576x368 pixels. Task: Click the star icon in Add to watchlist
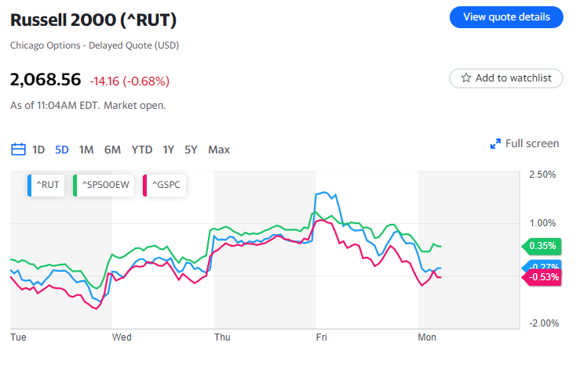click(466, 78)
